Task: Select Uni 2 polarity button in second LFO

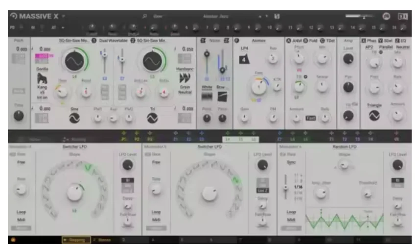Action: (262, 191)
